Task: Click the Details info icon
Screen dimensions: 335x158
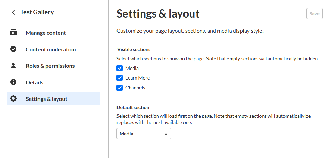Action: point(13,82)
